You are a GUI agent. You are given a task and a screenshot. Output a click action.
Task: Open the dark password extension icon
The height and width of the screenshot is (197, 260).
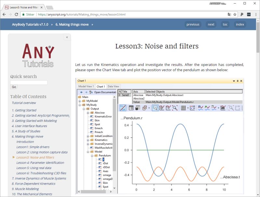coord(249,14)
